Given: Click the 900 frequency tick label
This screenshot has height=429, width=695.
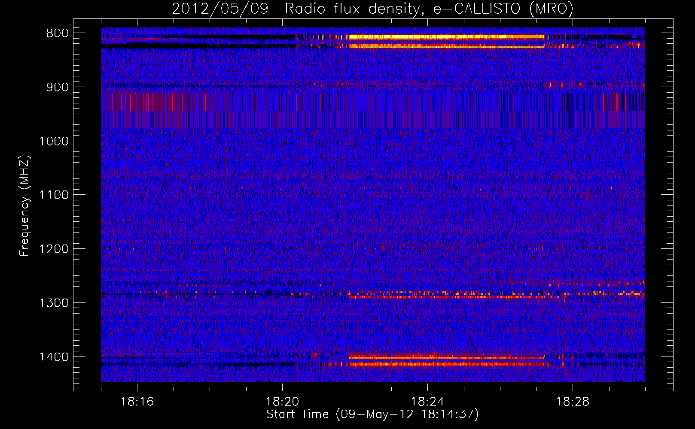Looking at the screenshot, I should pos(57,87).
